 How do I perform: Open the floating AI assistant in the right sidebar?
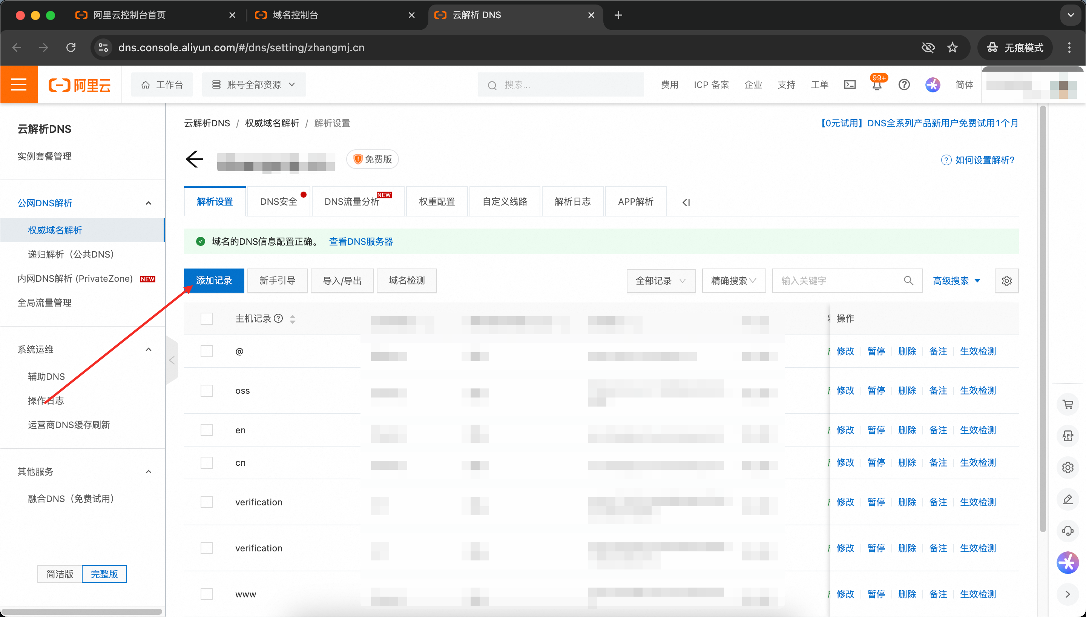click(x=1068, y=563)
